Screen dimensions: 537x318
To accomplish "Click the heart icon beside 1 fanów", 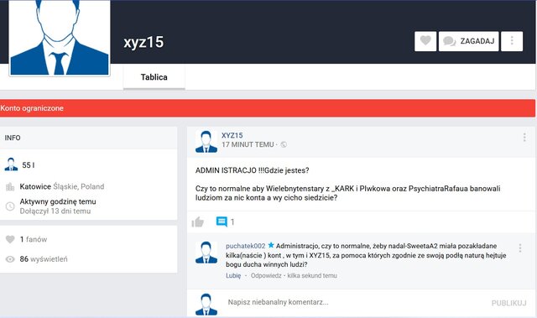I will [x=10, y=239].
